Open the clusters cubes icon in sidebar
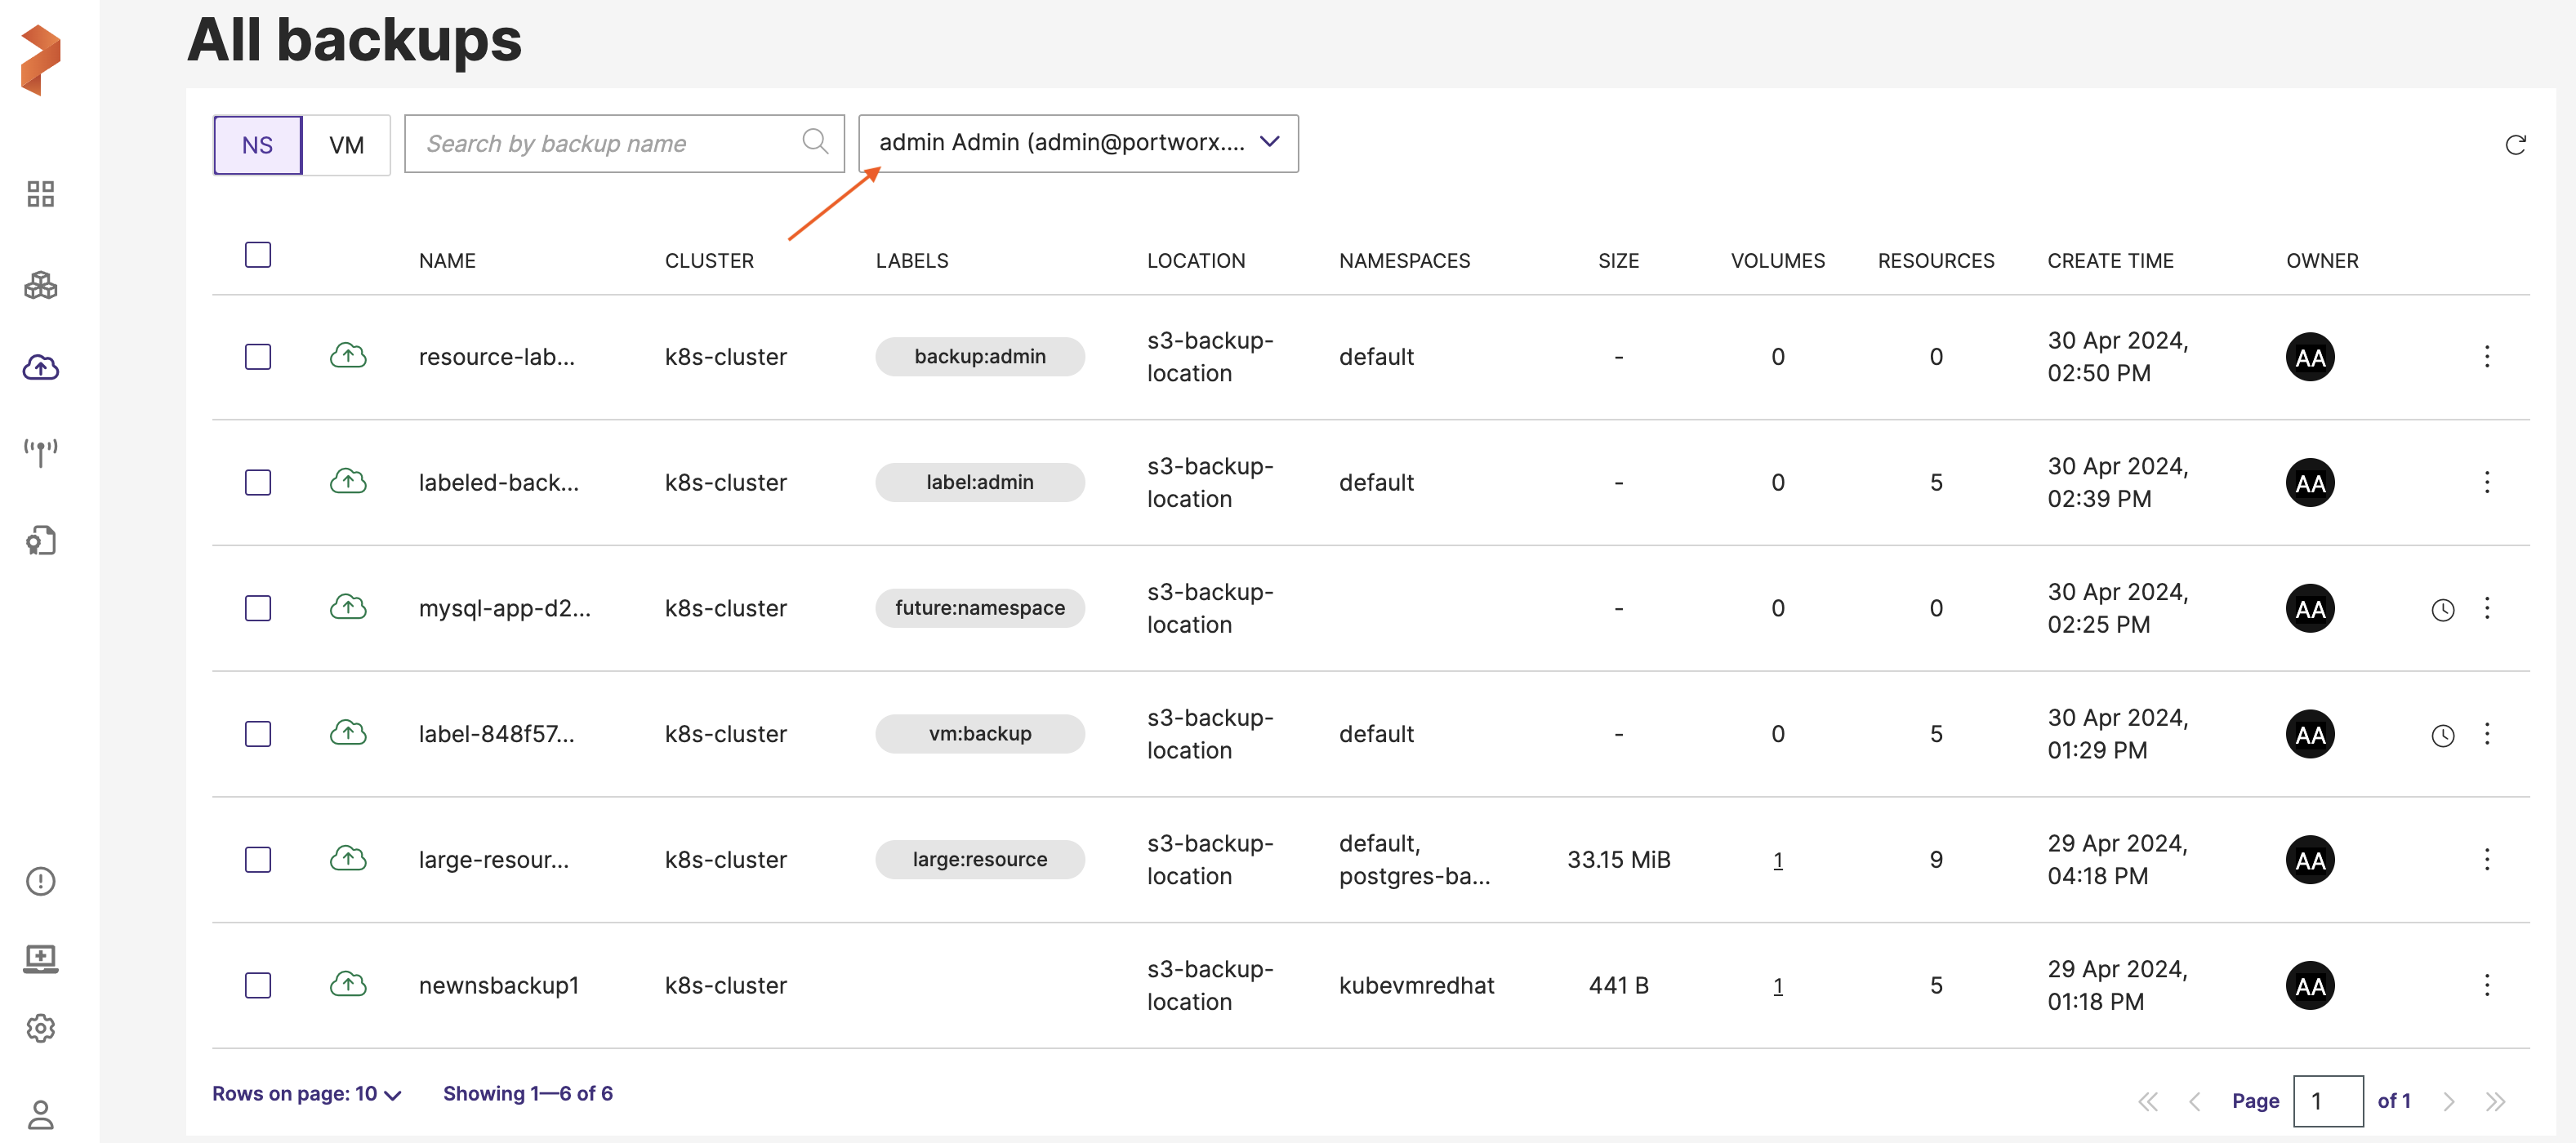 (40, 286)
